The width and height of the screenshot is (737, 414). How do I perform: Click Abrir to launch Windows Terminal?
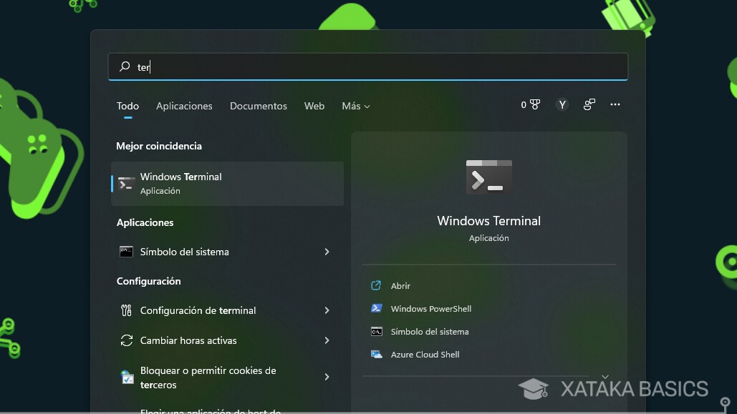[x=400, y=285]
